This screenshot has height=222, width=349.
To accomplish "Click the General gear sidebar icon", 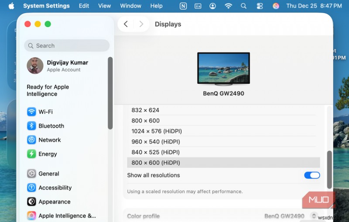I will click(31, 174).
